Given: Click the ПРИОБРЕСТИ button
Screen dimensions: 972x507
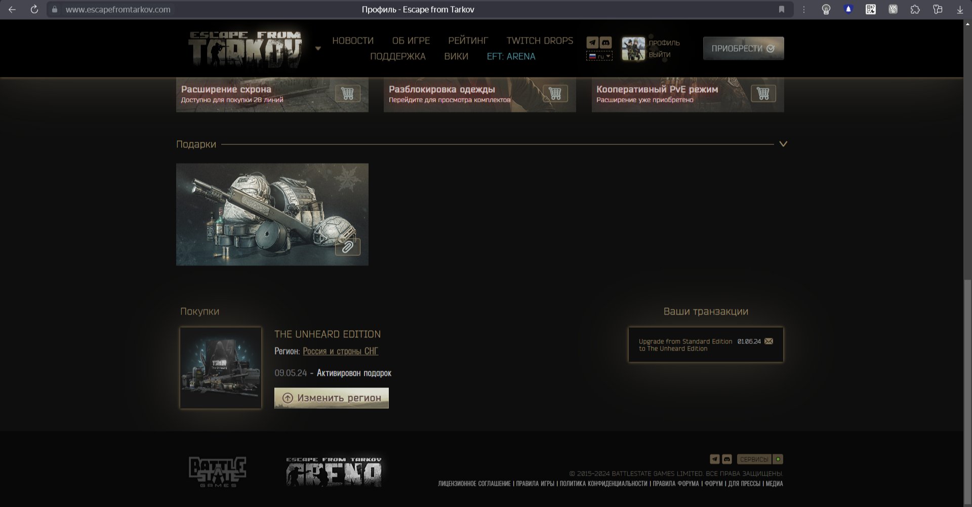Looking at the screenshot, I should (x=743, y=49).
